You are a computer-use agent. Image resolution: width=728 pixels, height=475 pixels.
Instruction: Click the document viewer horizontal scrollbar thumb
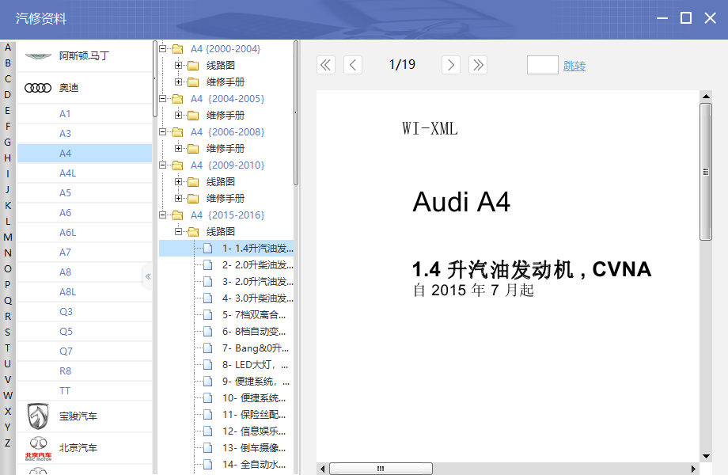click(x=381, y=469)
